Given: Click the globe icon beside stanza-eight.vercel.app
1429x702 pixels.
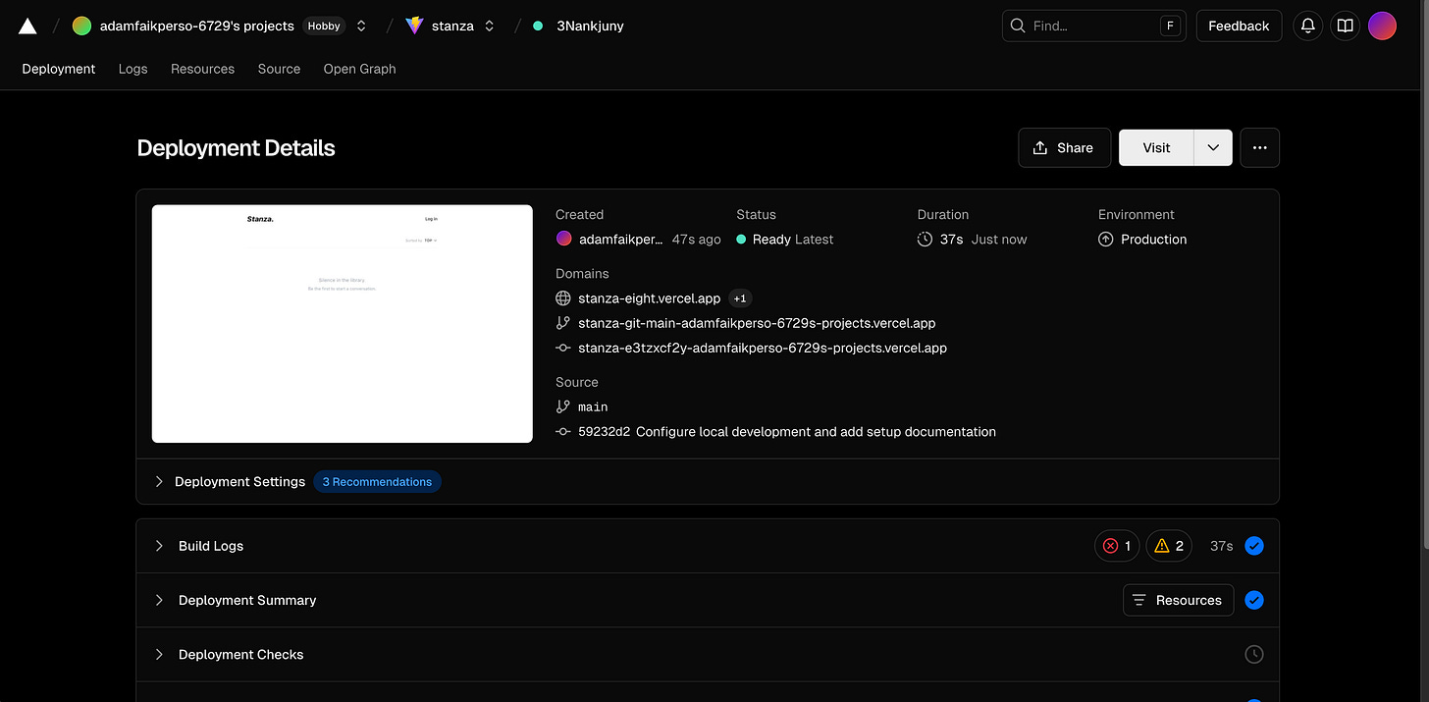Looking at the screenshot, I should (x=562, y=297).
